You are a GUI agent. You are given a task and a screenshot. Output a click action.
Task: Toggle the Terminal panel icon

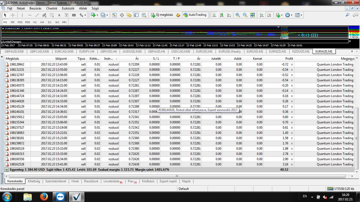[137, 15]
